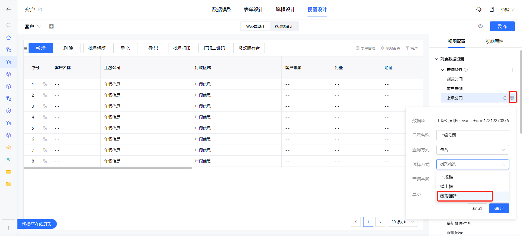
Task: Collapse the 列表数据设置 section
Action: [436, 59]
